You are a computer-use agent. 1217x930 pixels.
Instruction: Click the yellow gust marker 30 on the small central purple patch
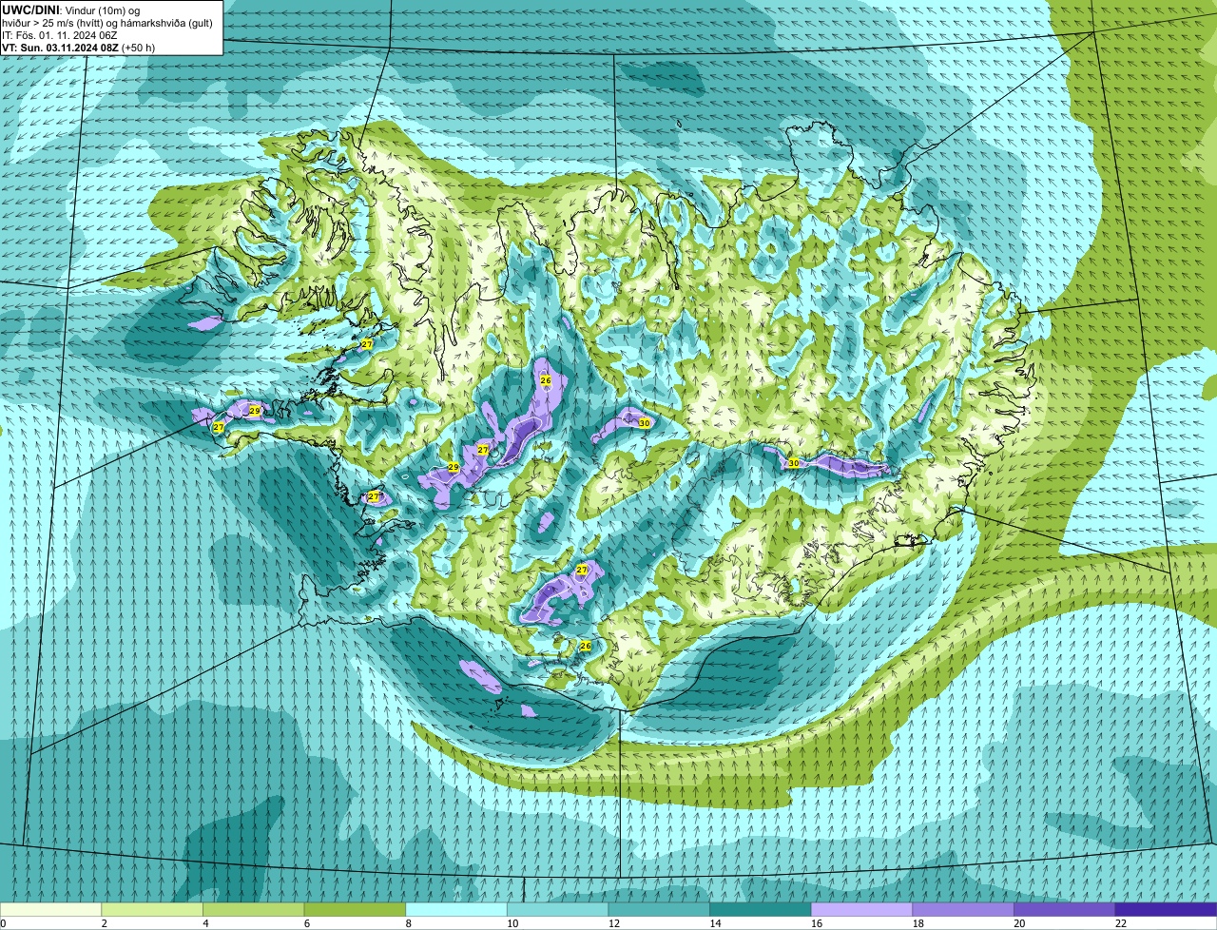click(x=644, y=422)
